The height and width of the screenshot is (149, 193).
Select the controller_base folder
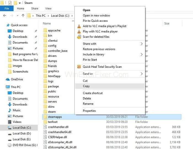(58, 51)
